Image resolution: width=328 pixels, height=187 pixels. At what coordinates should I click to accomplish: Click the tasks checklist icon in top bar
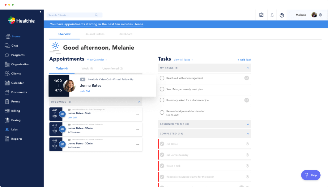point(261,15)
